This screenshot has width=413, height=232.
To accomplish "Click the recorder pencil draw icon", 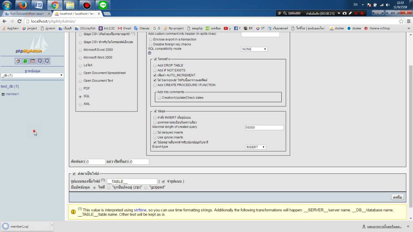I will pyautogui.click(x=350, y=14).
